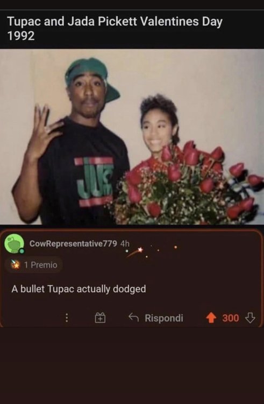Image resolution: width=264 pixels, height=404 pixels.
Task: Open CowRepresentative779's profile from username
Action: click(73, 243)
